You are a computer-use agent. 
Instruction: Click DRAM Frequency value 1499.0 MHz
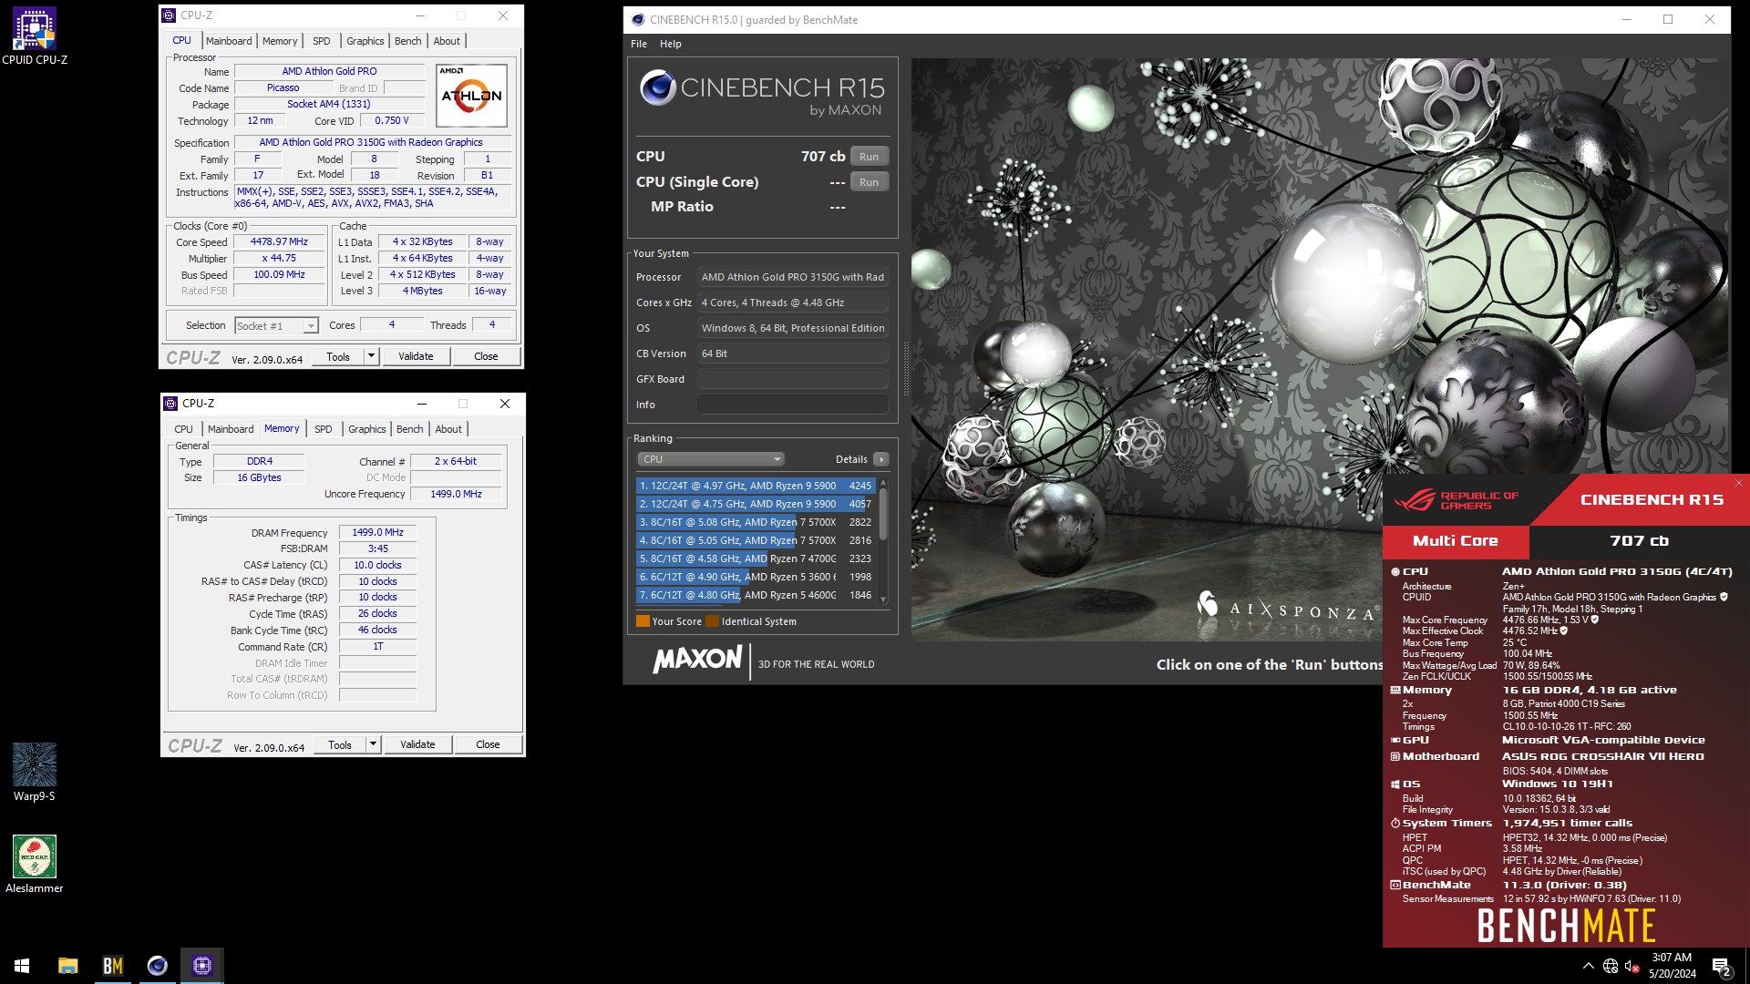tap(377, 532)
